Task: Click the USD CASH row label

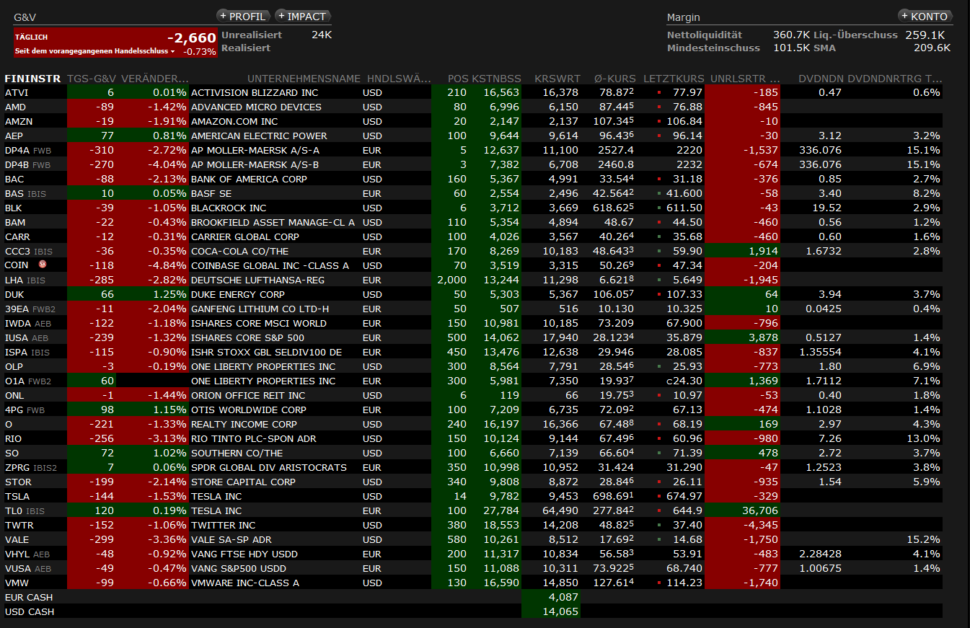Action: click(x=29, y=611)
